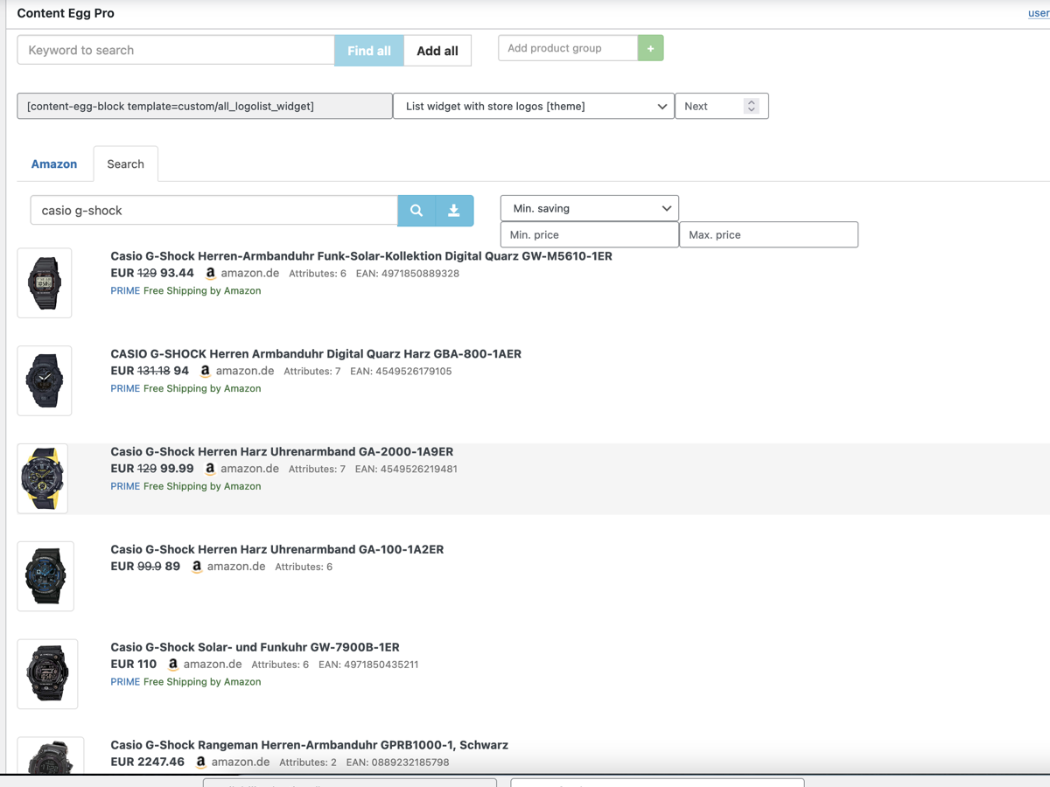Click Amazon logo in GW-M5610-1ER row
1050x787 pixels.
coord(211,273)
